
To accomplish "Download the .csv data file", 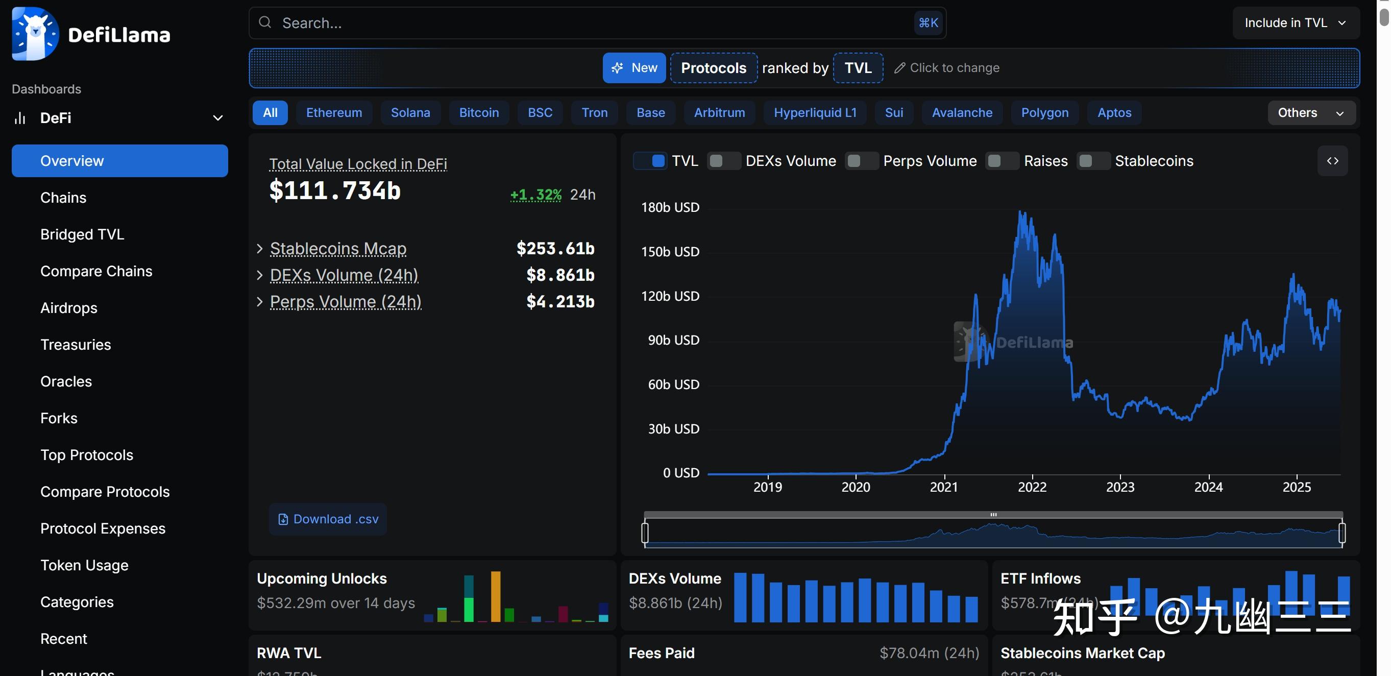I will [335, 519].
